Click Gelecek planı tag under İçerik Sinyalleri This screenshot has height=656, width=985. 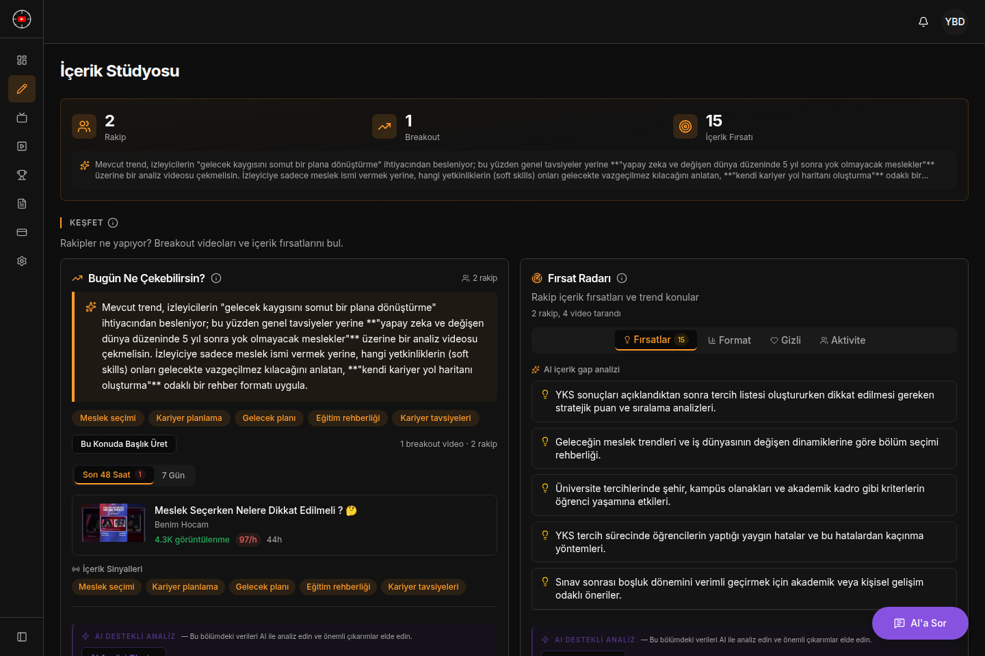click(x=262, y=587)
